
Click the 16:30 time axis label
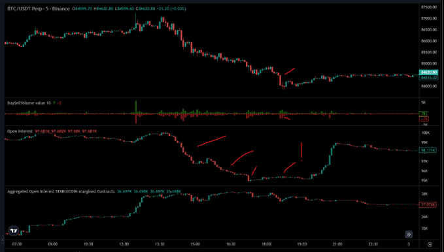click(x=231, y=244)
